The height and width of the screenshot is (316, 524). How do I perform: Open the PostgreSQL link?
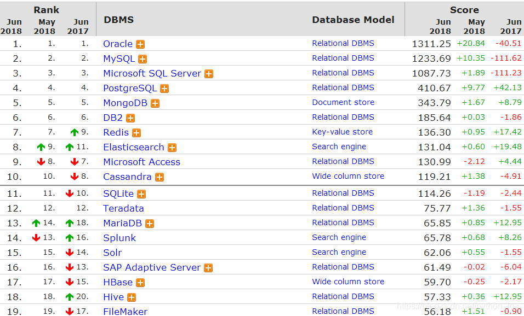tap(130, 89)
